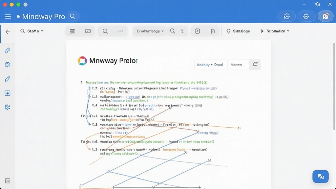Click the bookmark icon in the toolbar
Image resolution: width=336 pixels, height=189 pixels.
[213, 31]
